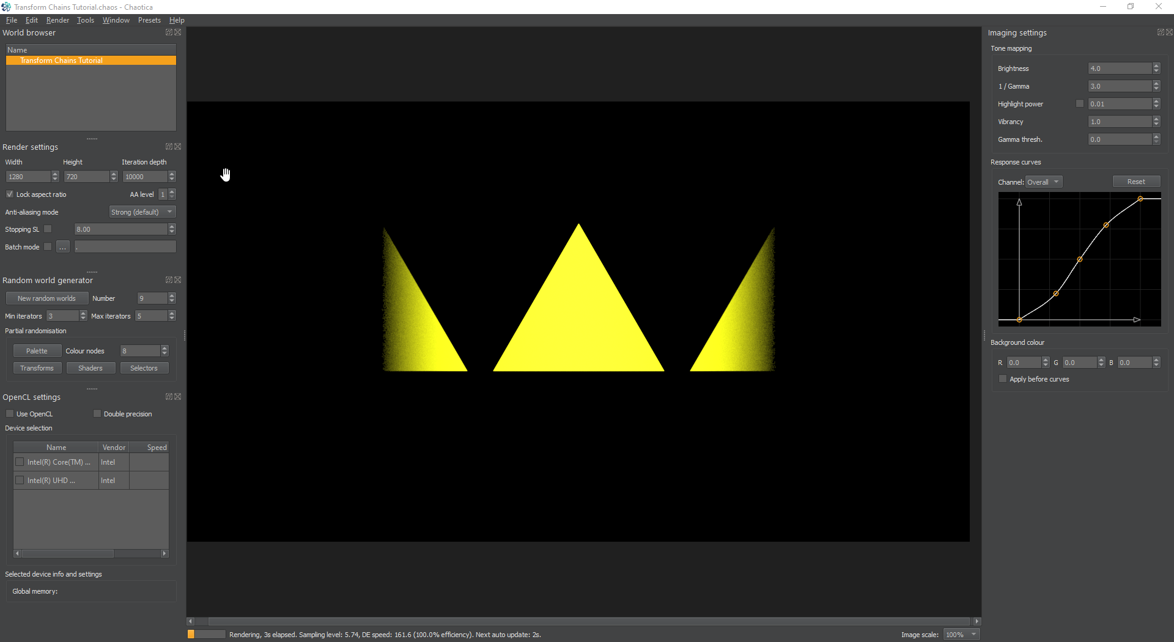Viewport: 1174px width, 642px height.
Task: Close the Imaging settings panel
Action: click(1170, 32)
